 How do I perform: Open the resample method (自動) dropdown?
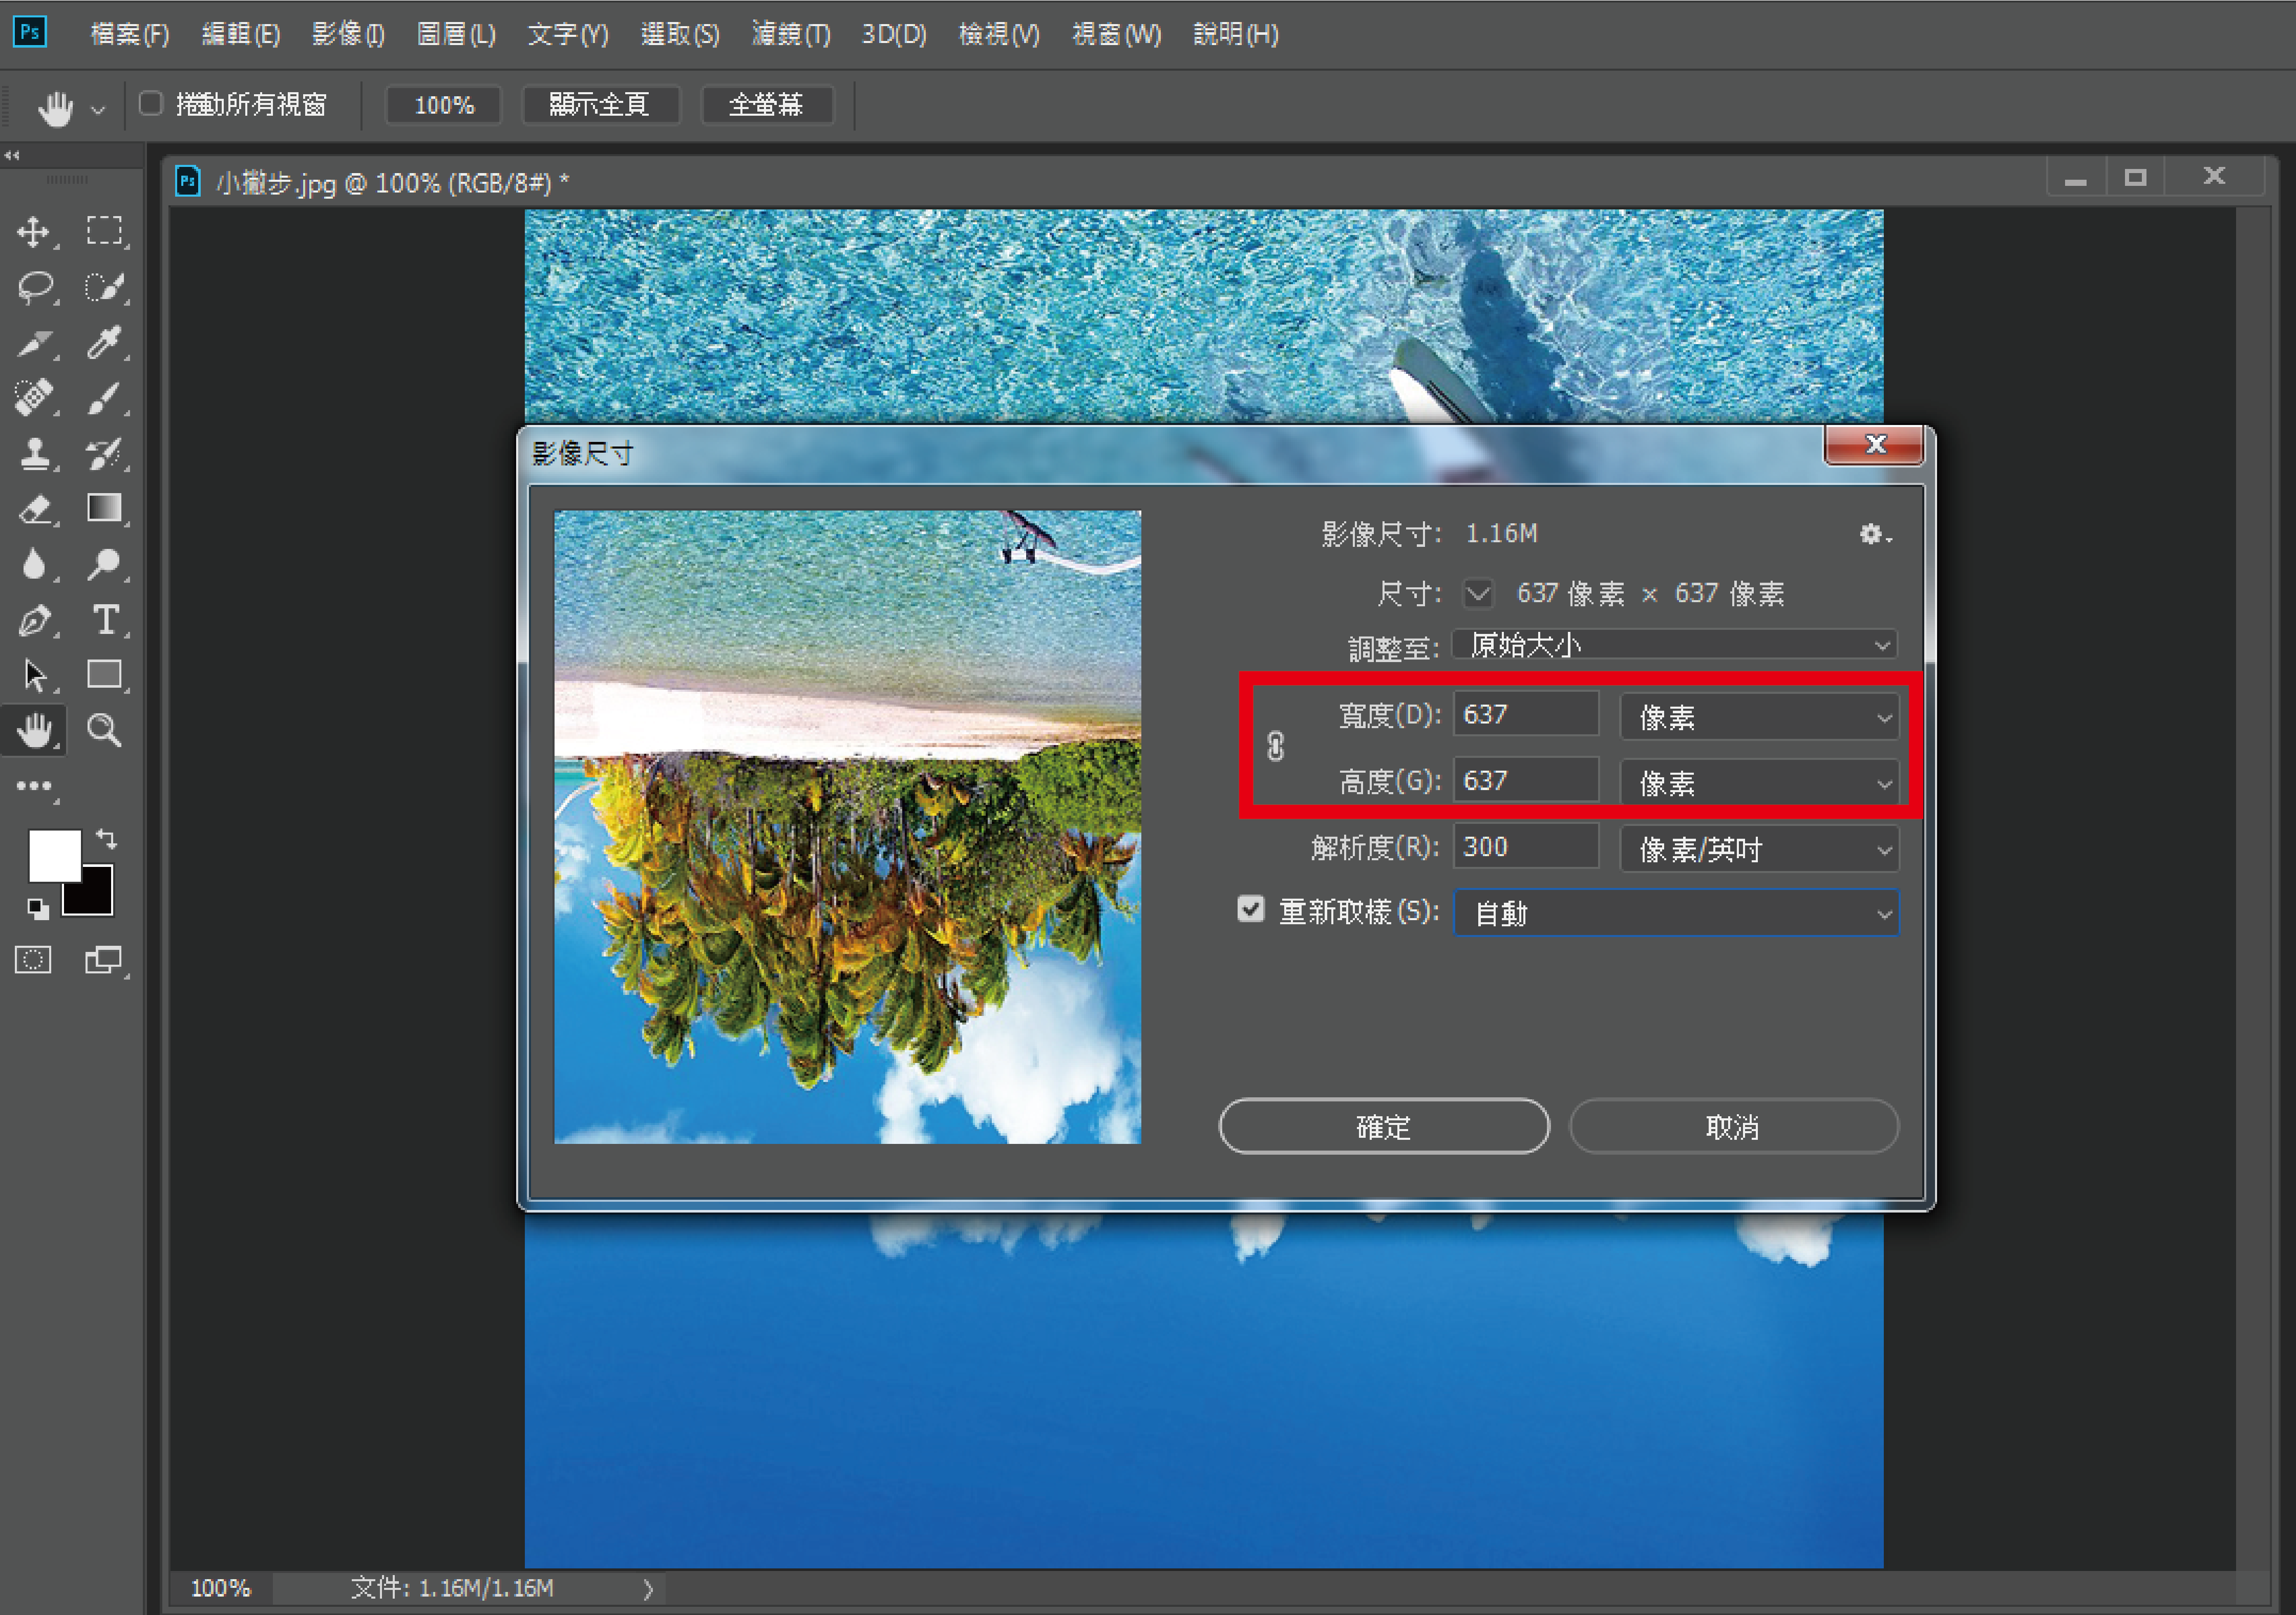click(1675, 913)
